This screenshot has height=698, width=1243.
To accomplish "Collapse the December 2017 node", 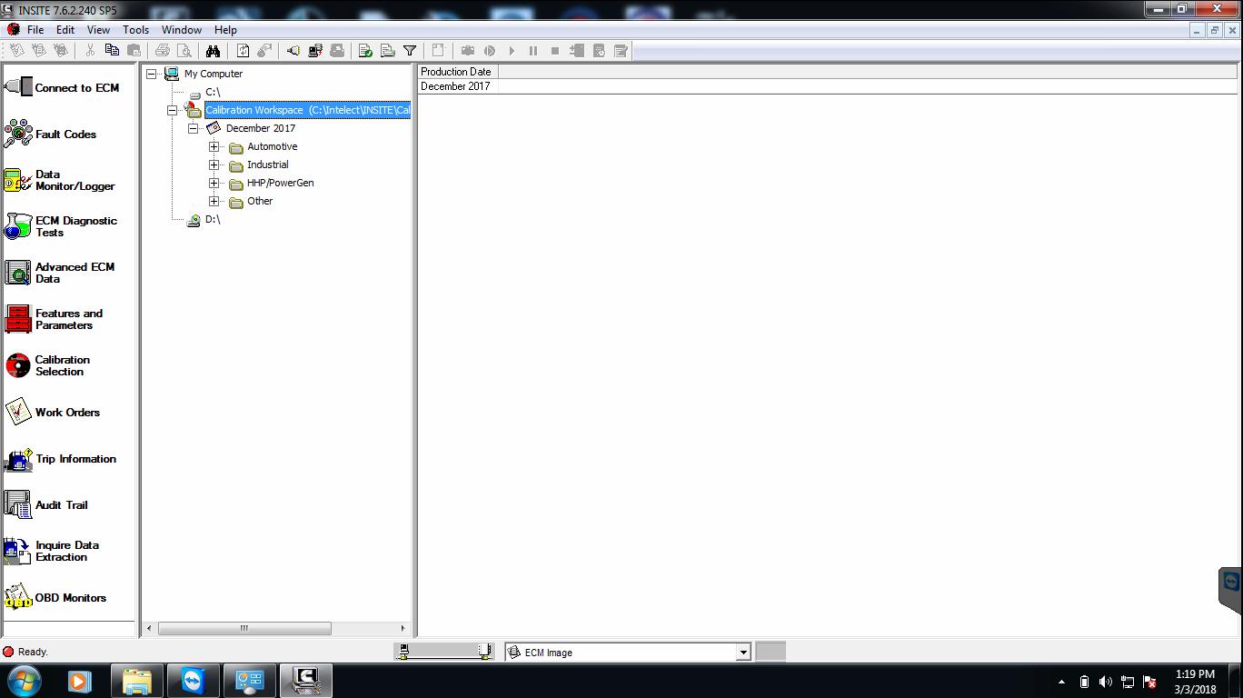I will (x=193, y=128).
